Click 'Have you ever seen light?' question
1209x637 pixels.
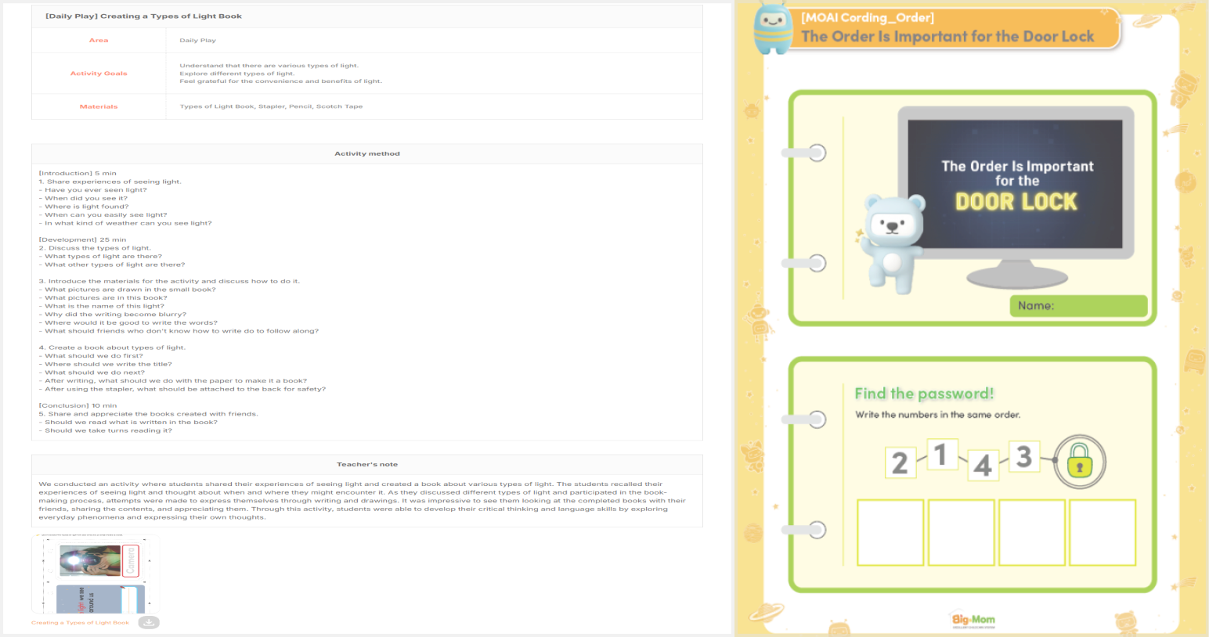(93, 190)
